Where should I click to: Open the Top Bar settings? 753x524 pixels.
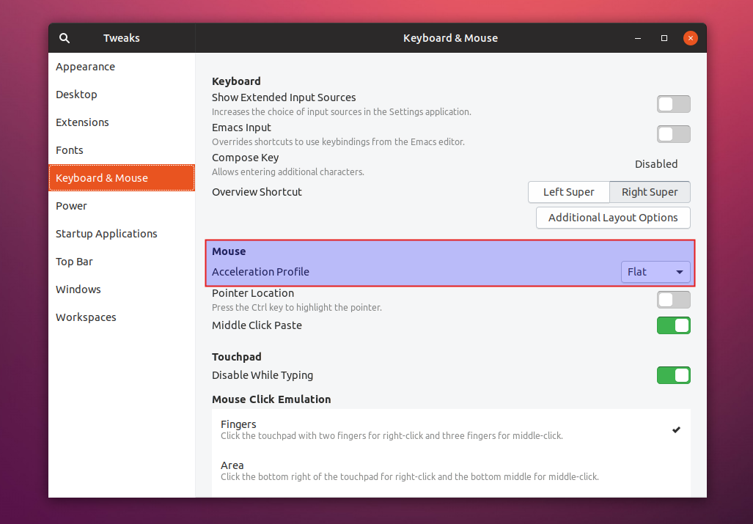point(74,262)
